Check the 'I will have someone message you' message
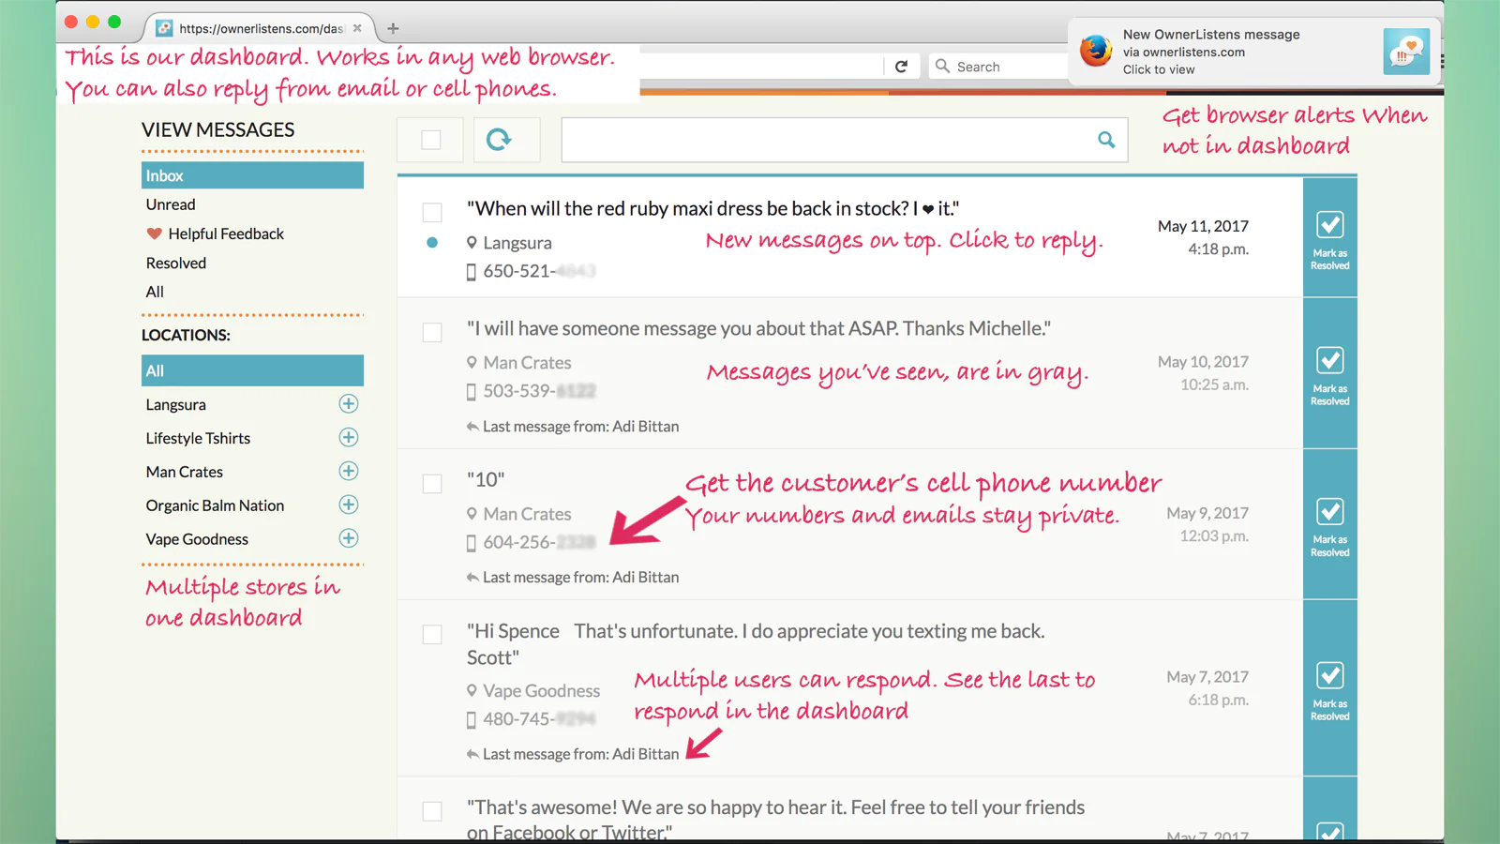This screenshot has height=844, width=1500. click(432, 332)
